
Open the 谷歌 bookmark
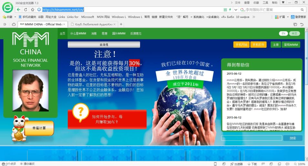[x=41, y=17]
